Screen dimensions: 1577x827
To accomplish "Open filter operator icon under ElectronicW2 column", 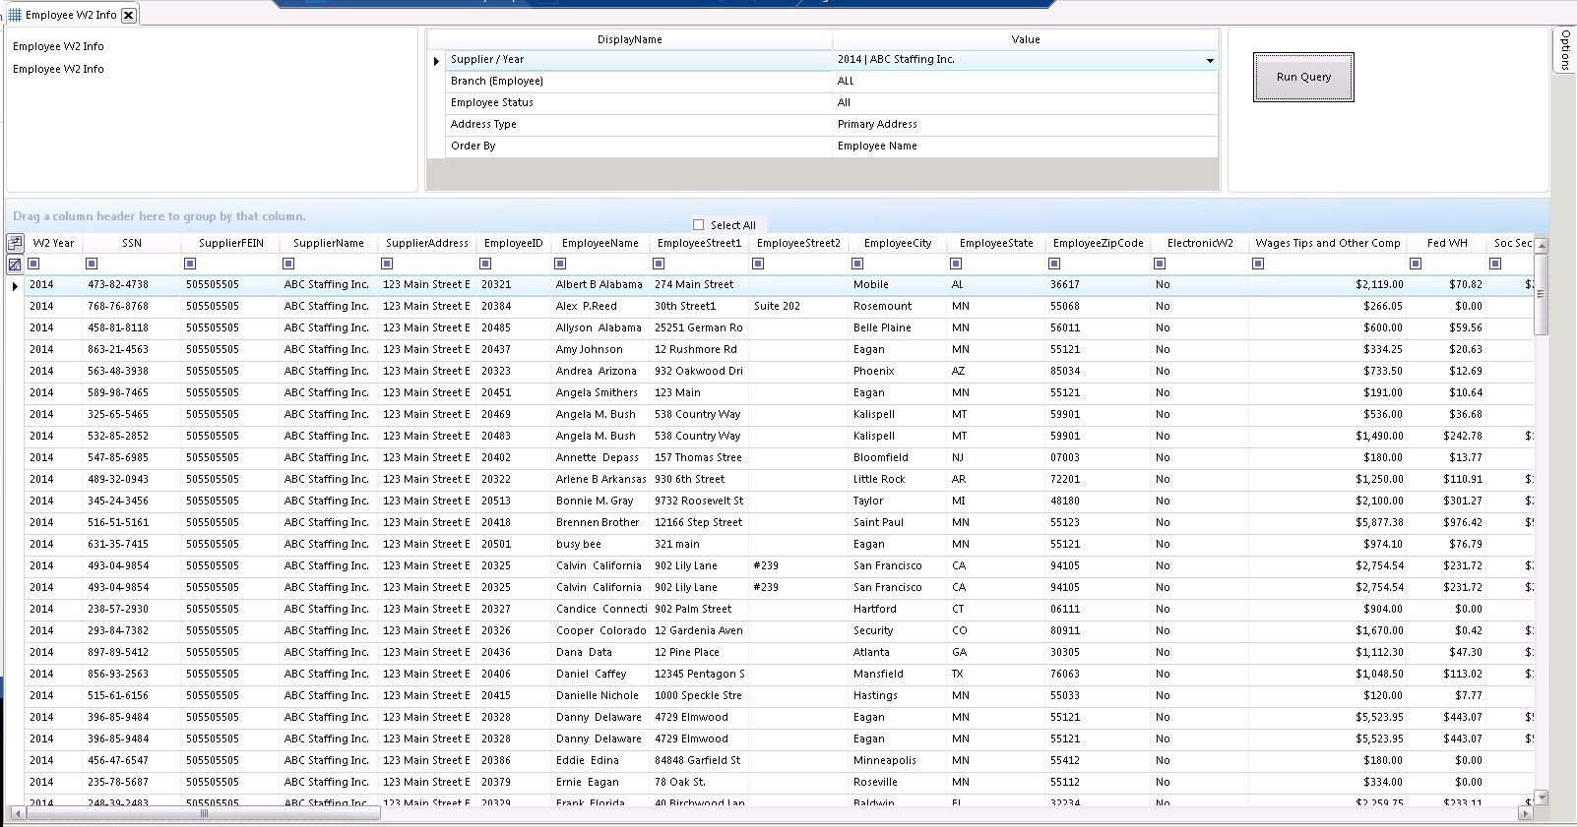I will coord(1160,264).
